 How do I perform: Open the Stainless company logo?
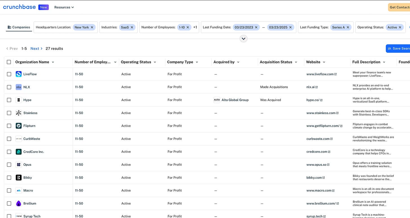tap(19, 113)
